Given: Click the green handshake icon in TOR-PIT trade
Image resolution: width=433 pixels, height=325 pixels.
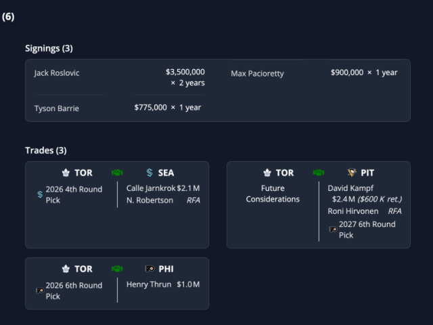Looking at the screenshot, I should click(x=319, y=173).
